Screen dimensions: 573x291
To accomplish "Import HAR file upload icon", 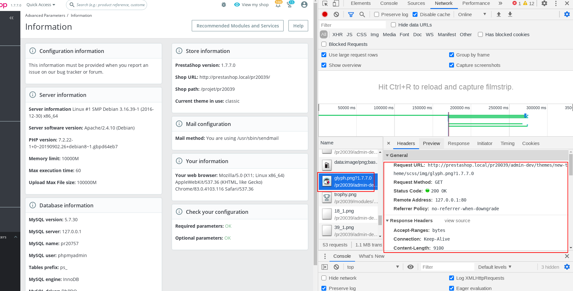I will [x=499, y=14].
